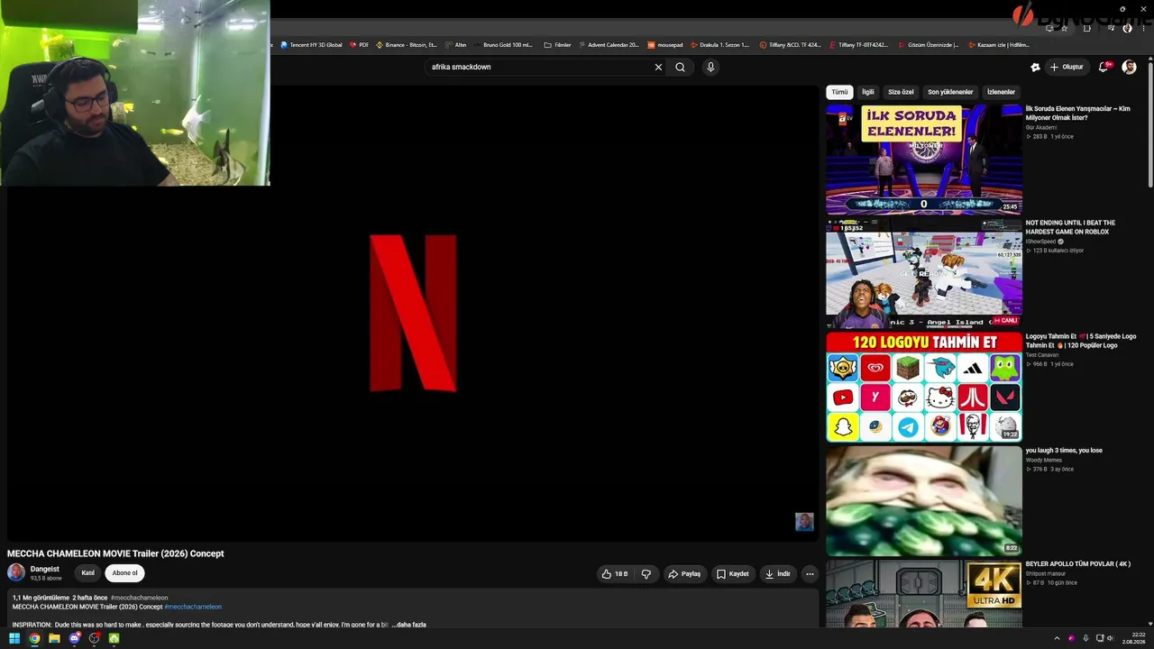The image size is (1154, 649).
Task: Open File Explorer from the taskbar
Action: click(54, 638)
